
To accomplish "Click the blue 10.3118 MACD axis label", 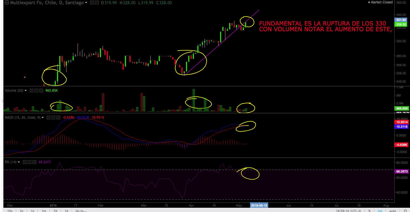I will (x=402, y=127).
